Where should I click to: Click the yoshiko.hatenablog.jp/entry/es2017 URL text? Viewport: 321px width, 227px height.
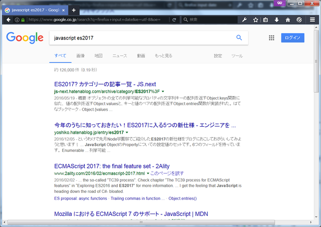click(89, 132)
